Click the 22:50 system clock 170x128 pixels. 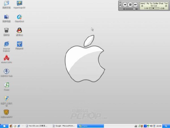coord(159,126)
